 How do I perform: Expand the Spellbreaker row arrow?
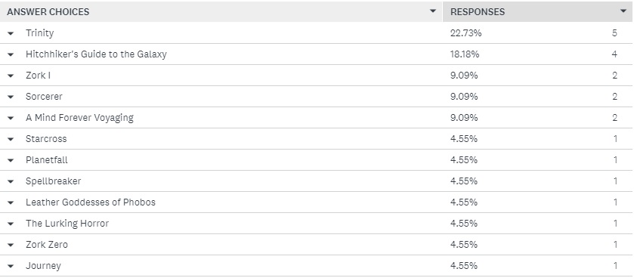[11, 181]
